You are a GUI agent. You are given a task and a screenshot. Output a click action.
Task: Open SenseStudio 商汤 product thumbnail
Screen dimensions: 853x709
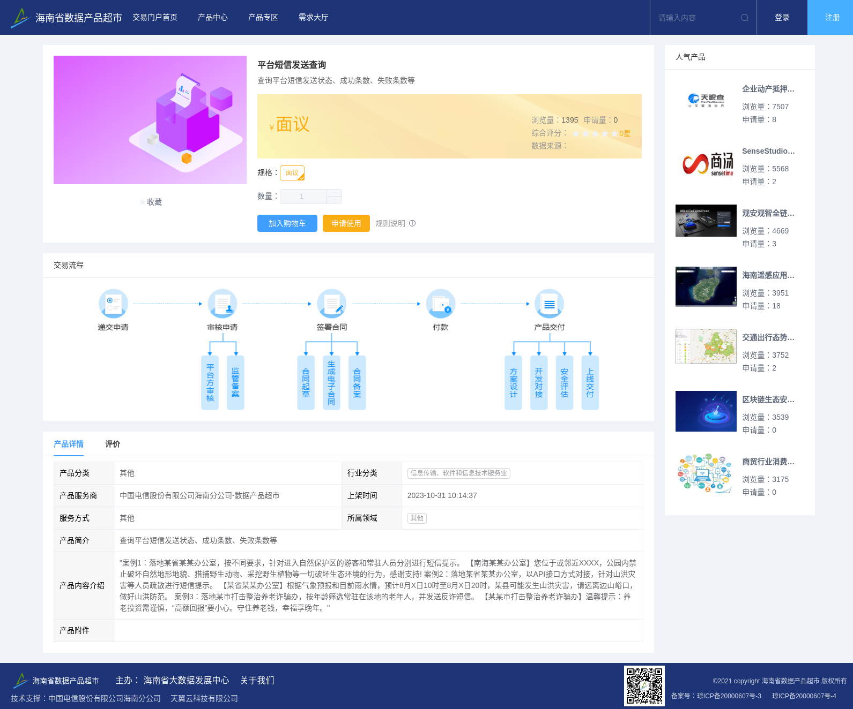click(706, 163)
